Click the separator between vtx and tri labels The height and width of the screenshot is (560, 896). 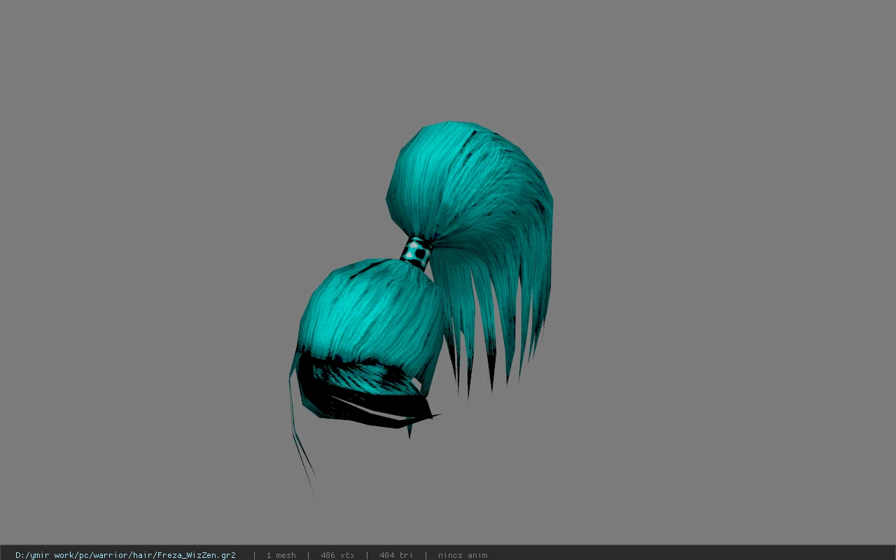point(367,555)
